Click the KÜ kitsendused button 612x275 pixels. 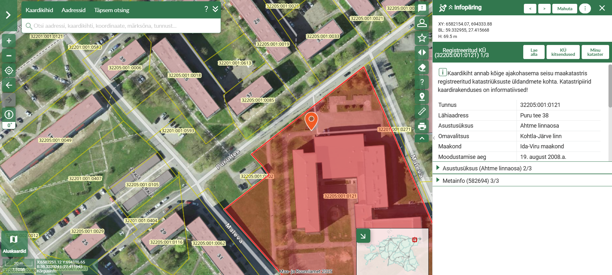563,52
